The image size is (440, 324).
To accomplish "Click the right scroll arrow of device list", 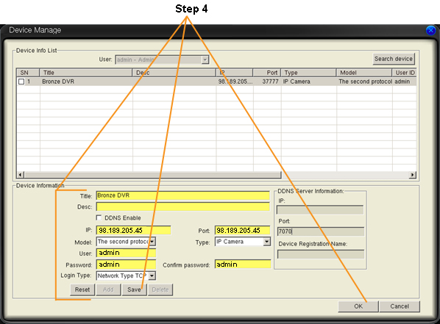I will point(412,175).
